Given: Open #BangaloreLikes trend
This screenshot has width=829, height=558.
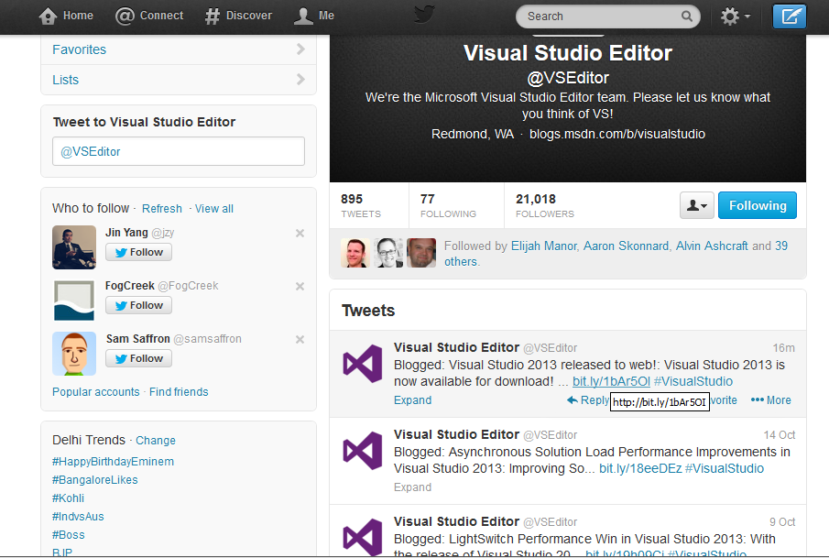Looking at the screenshot, I should tap(95, 480).
